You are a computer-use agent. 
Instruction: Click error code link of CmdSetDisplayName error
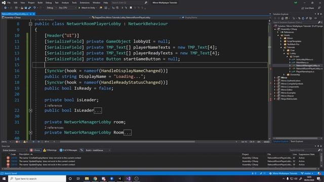(x=14, y=158)
